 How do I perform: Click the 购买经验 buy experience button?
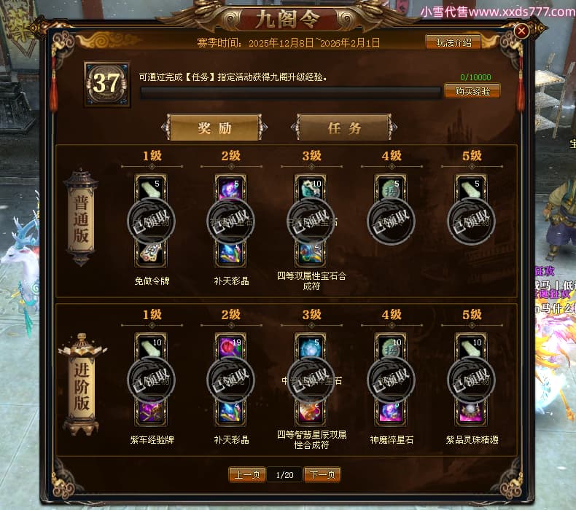pyautogui.click(x=472, y=91)
